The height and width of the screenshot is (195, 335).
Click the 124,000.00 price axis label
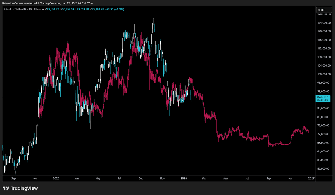(324, 23)
